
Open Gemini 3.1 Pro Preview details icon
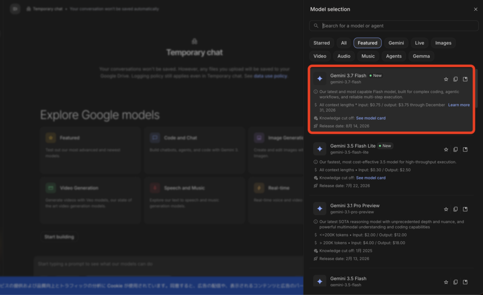pos(465,209)
